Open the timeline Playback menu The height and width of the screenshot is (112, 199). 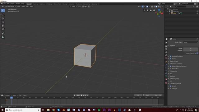tap(8, 95)
